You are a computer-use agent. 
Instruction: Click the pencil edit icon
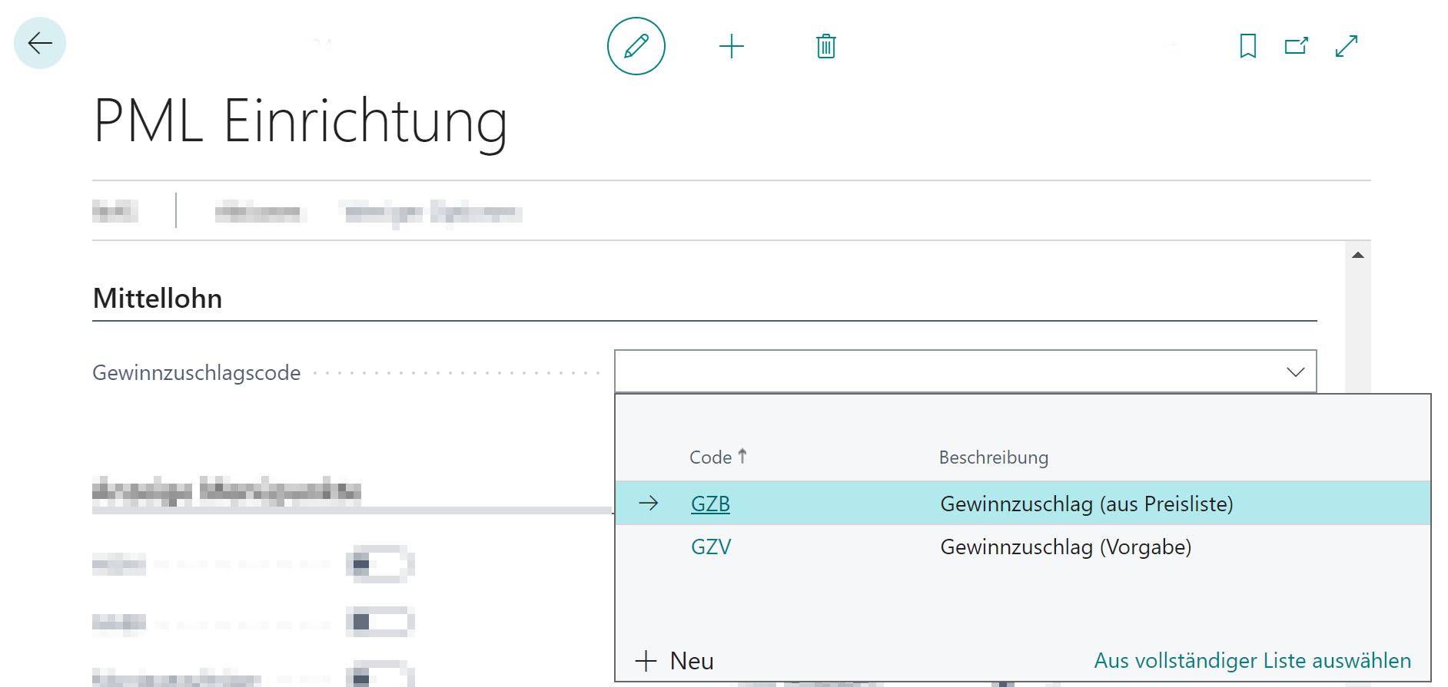[x=636, y=46]
